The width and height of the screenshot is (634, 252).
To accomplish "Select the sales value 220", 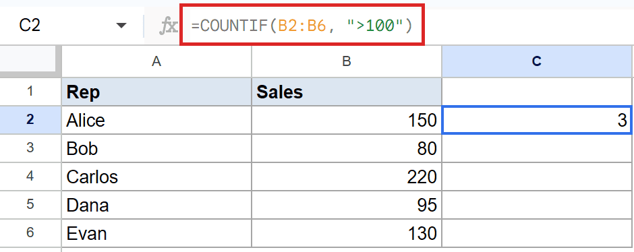I will pos(347,177).
